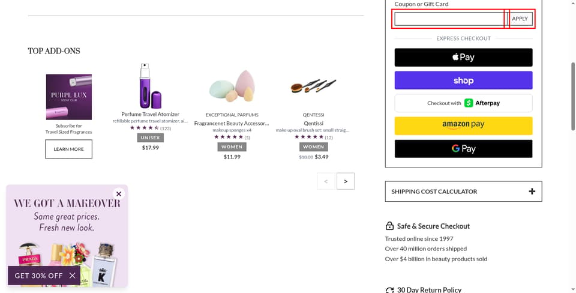Image resolution: width=576 pixels, height=293 pixels.
Task: Open the Qentissi product title link
Action: point(313,123)
